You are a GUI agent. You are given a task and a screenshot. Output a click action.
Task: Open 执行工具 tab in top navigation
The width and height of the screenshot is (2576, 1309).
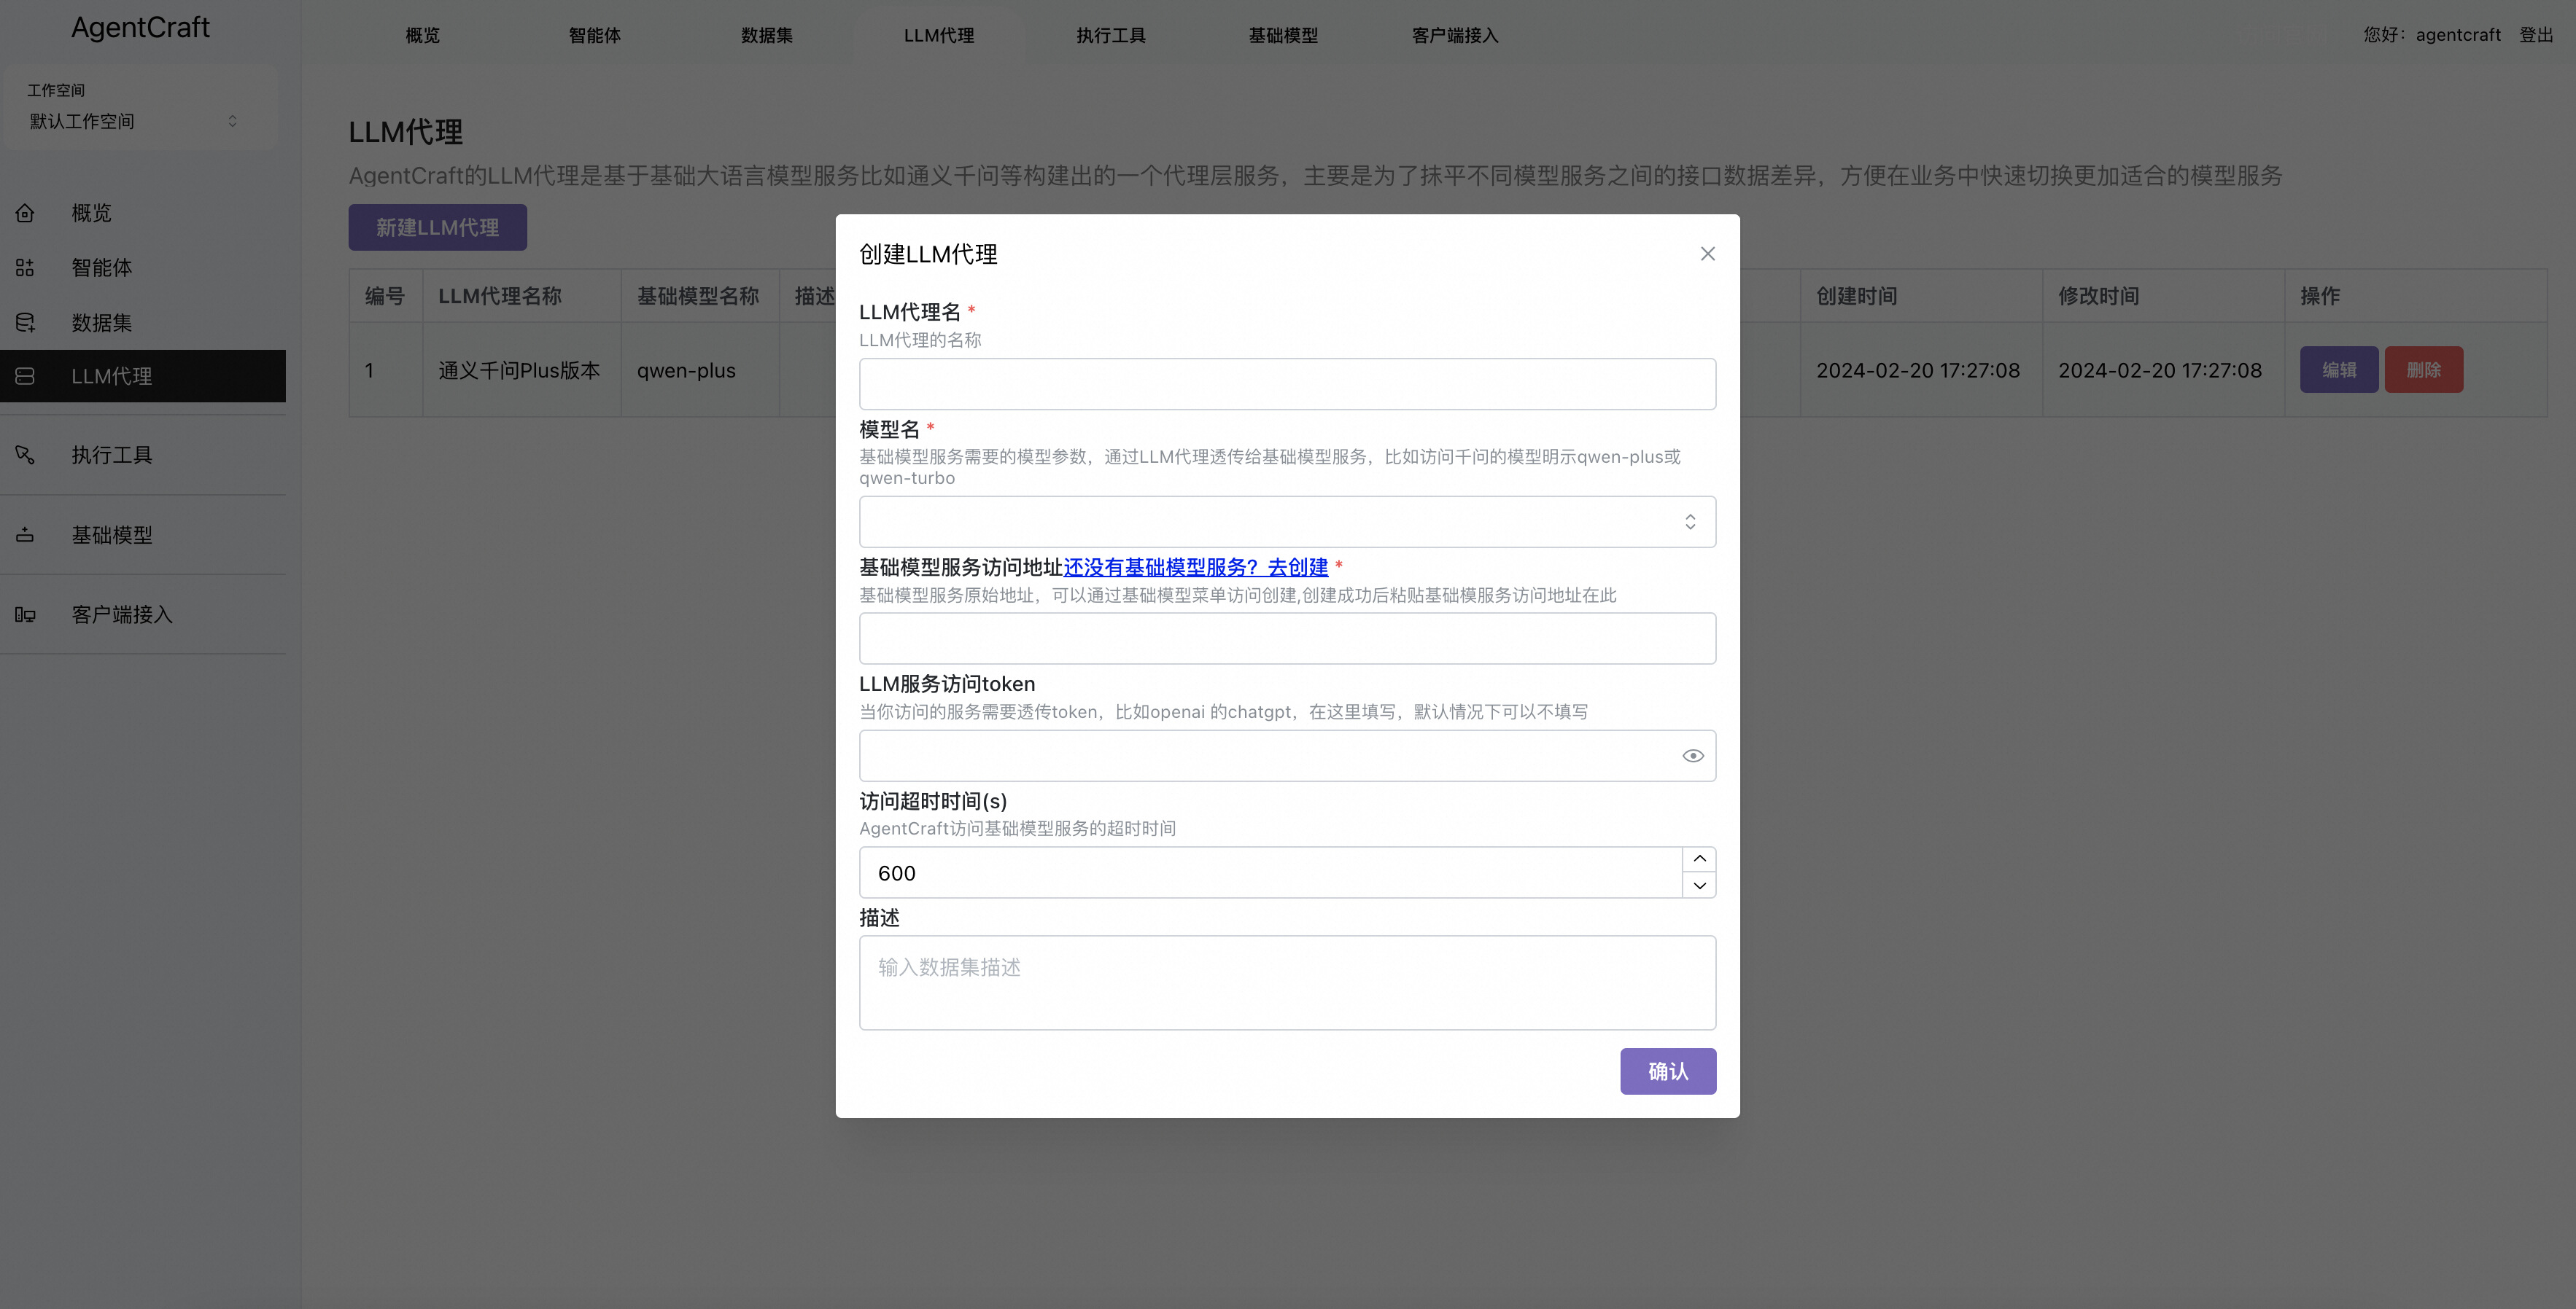(x=1110, y=35)
